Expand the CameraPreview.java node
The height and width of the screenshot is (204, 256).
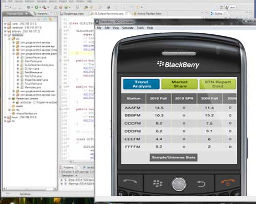tap(18, 57)
